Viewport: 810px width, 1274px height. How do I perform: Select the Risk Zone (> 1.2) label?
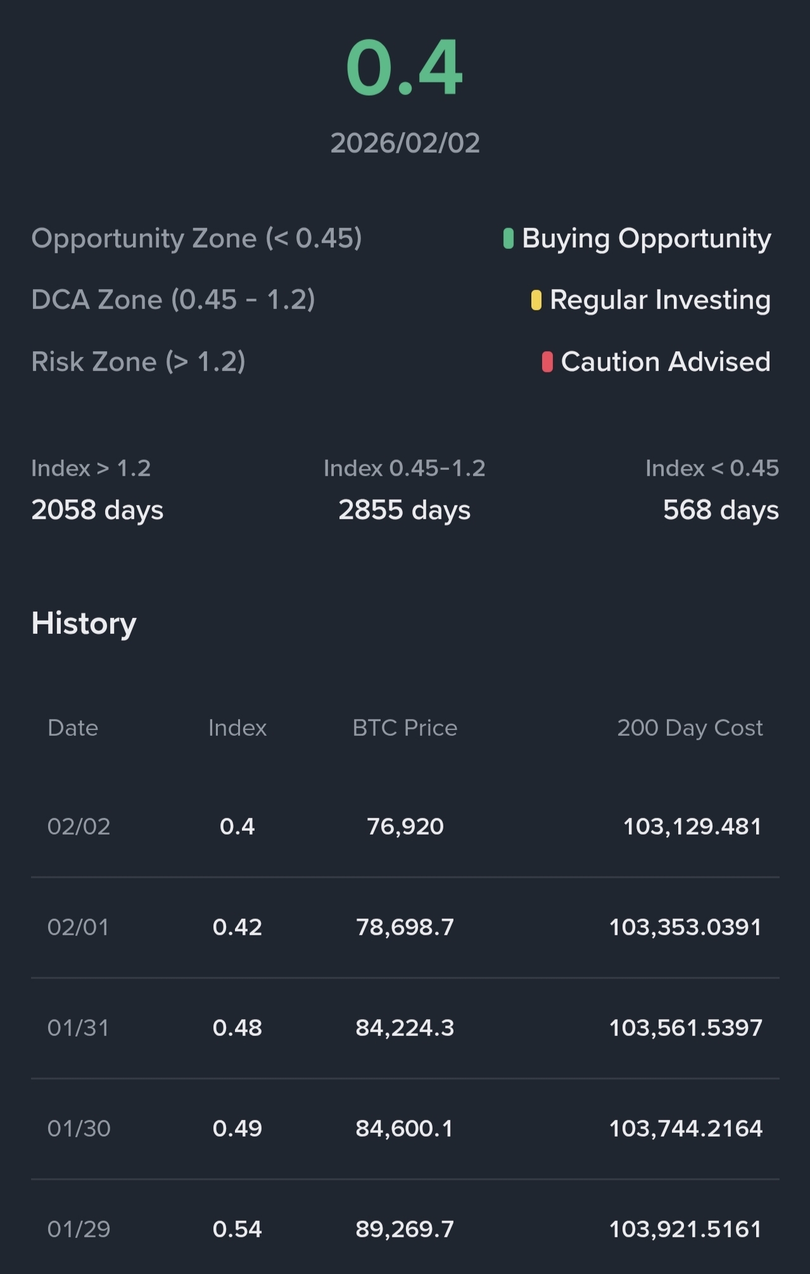pos(138,362)
